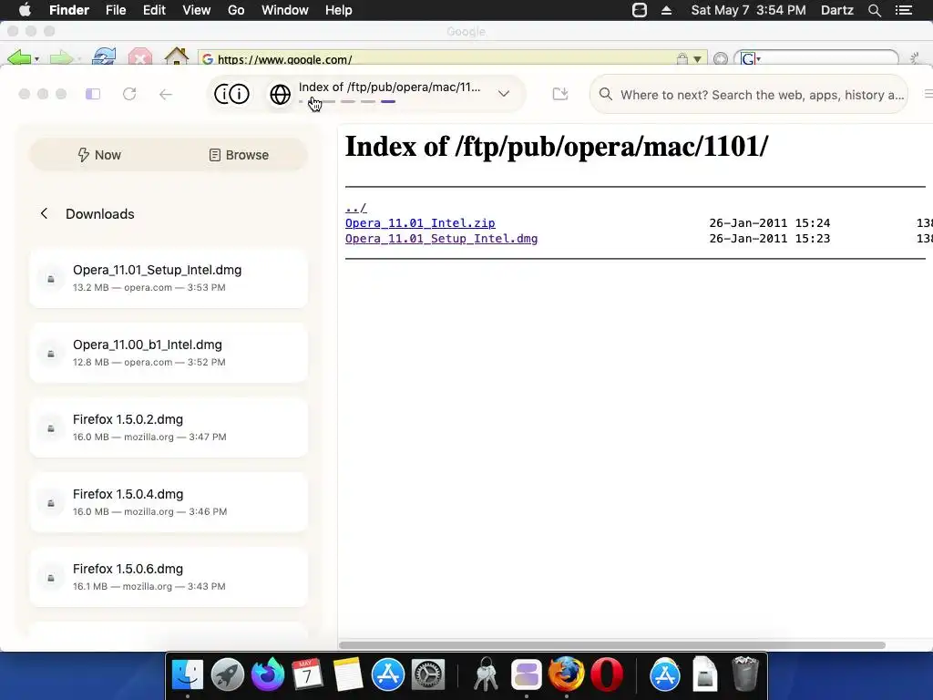The width and height of the screenshot is (933, 700).
Task: Click the Spotlight search icon in menu bar
Action: point(875,10)
